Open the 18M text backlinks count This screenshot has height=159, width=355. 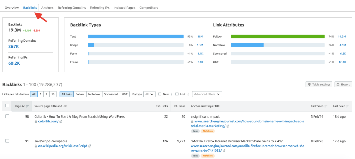point(200,36)
